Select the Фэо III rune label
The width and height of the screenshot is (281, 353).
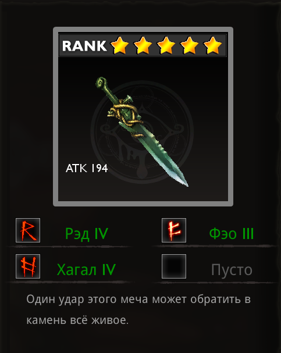(232, 234)
